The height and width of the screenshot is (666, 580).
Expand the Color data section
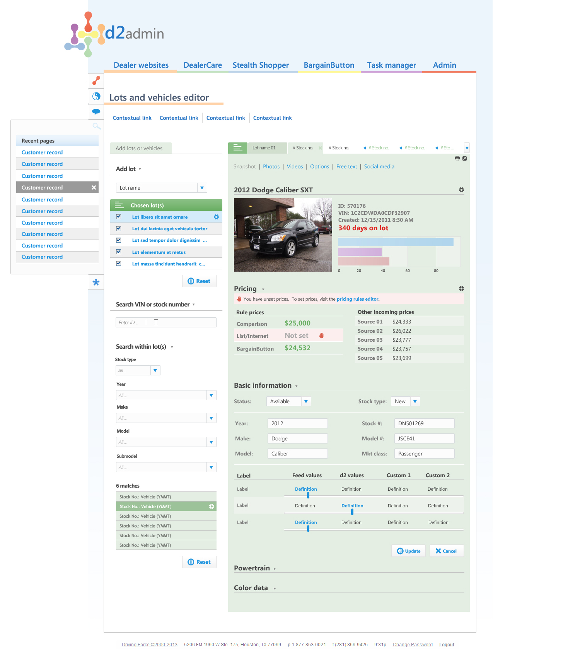tap(275, 589)
